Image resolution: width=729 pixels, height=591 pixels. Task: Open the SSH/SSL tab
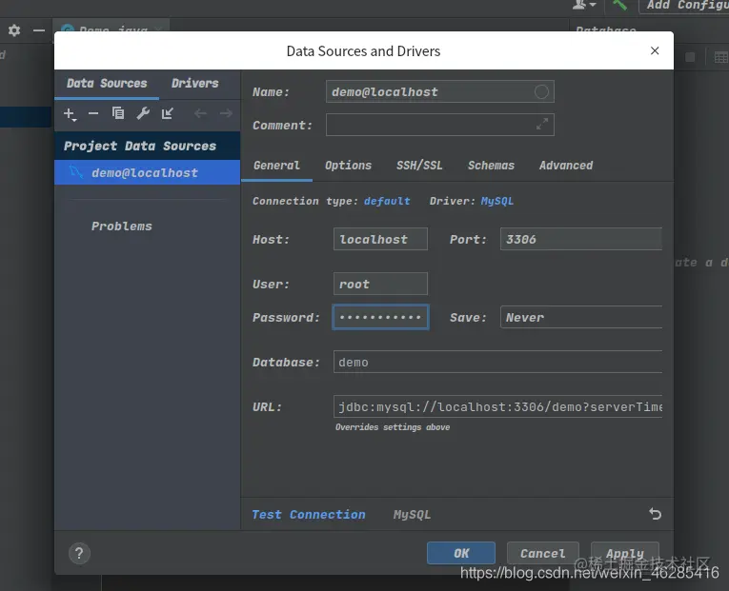(419, 166)
